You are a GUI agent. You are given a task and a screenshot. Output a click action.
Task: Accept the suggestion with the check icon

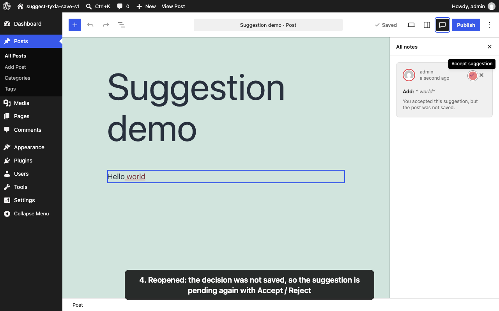pyautogui.click(x=472, y=75)
